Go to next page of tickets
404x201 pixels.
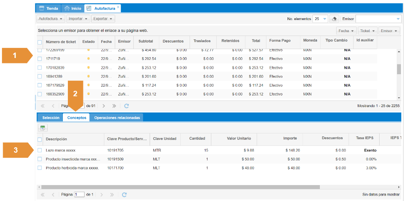tap(104, 106)
